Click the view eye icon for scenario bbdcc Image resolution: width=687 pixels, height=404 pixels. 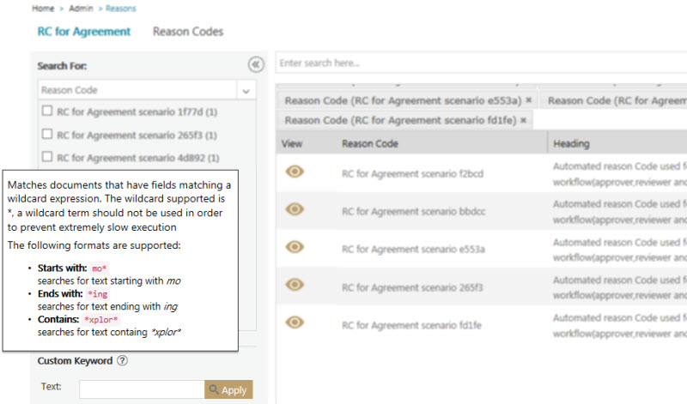295,209
